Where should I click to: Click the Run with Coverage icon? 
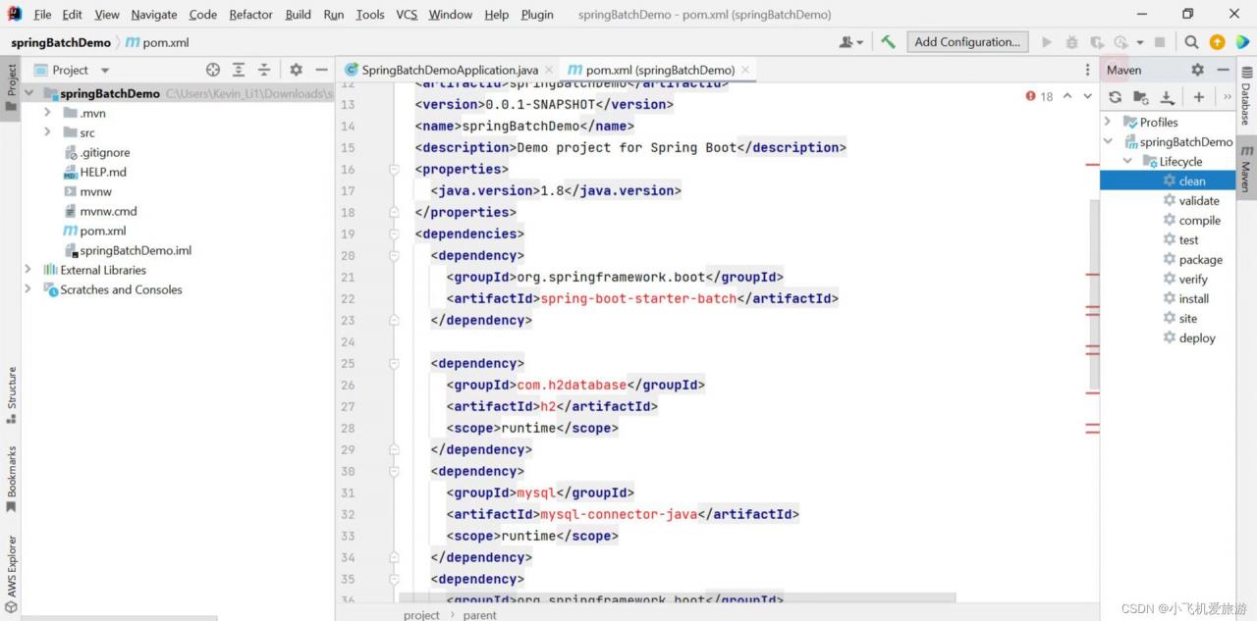coord(1097,42)
